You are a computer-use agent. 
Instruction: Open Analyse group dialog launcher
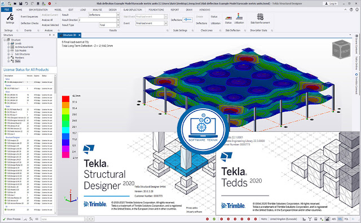(x=59, y=30)
